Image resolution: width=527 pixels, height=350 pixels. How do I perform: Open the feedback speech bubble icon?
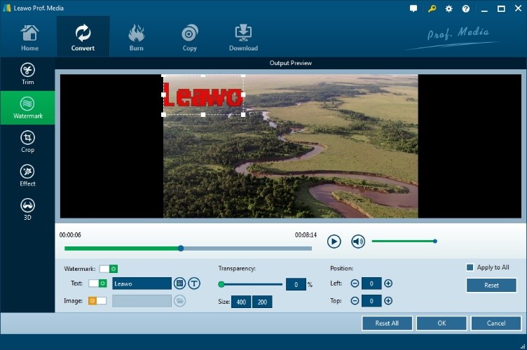click(x=414, y=9)
